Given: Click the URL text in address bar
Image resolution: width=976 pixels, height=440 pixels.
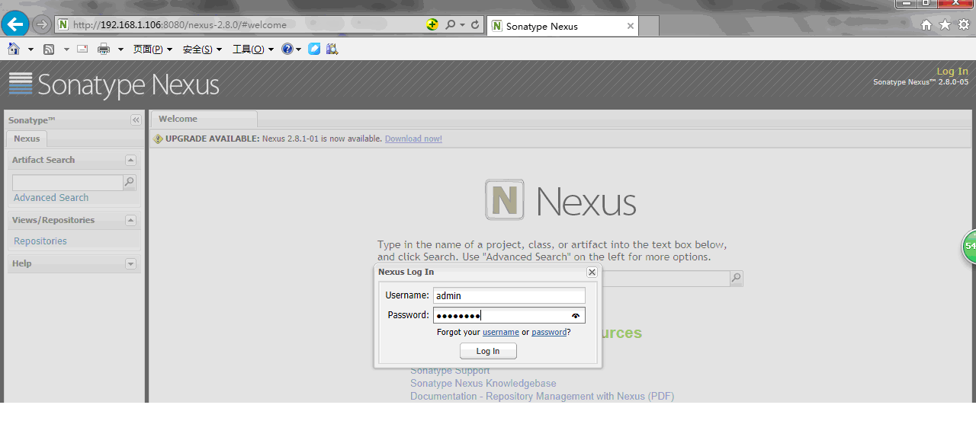Looking at the screenshot, I should [180, 25].
